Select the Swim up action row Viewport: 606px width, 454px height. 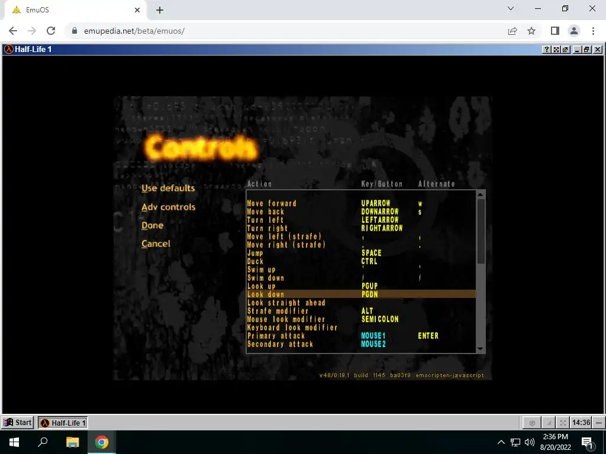click(361, 270)
